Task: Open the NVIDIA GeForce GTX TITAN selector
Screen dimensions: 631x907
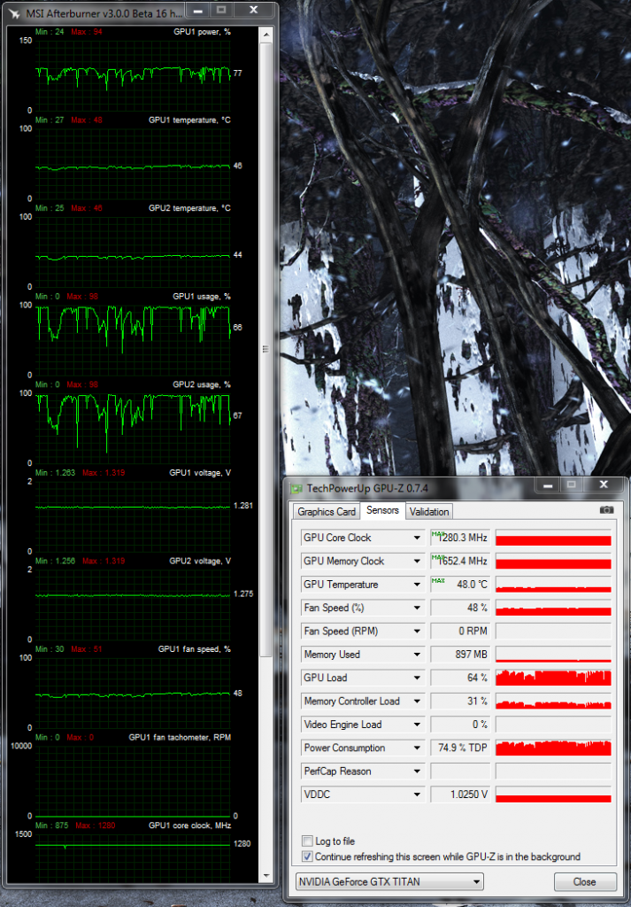Action: point(389,882)
